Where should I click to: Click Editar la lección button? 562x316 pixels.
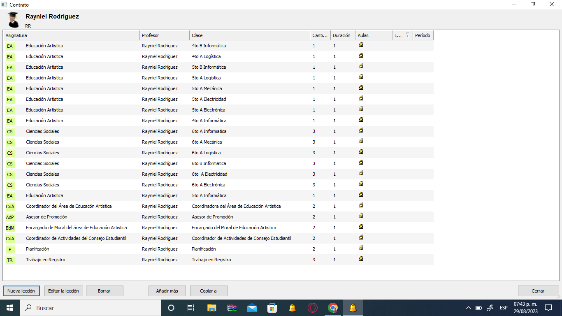(63, 291)
